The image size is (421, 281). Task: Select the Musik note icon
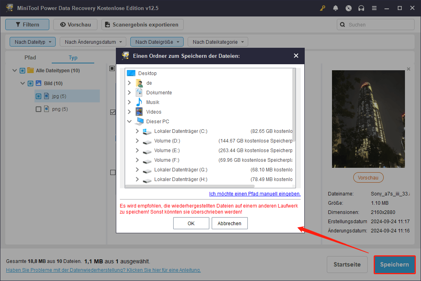point(139,102)
